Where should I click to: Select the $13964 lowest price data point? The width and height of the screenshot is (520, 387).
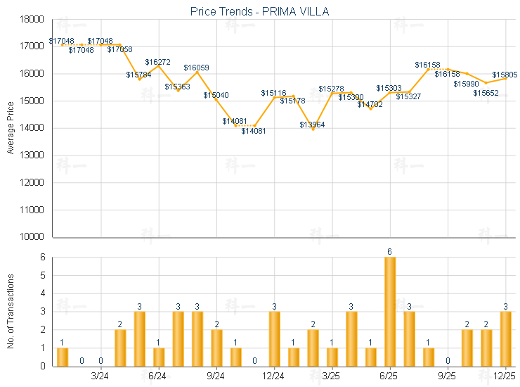(x=313, y=129)
